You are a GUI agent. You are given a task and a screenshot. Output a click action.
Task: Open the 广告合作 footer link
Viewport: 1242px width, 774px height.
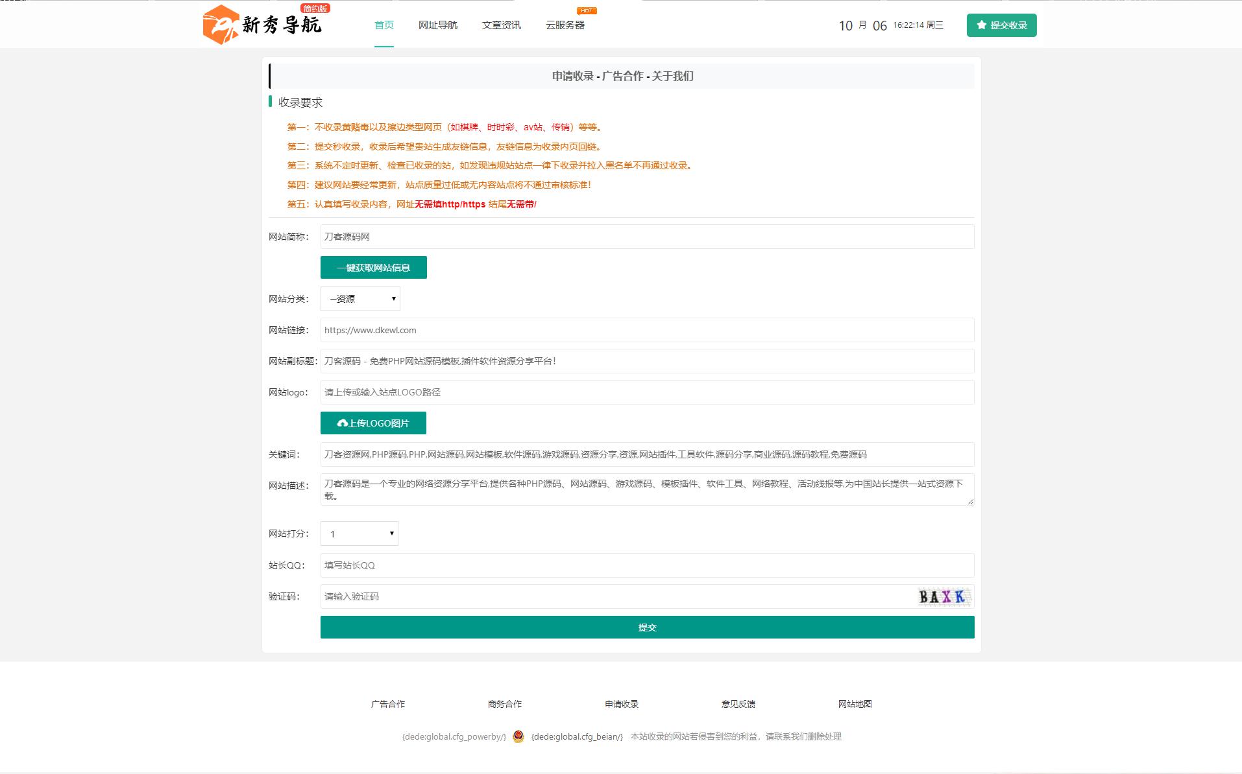(388, 704)
